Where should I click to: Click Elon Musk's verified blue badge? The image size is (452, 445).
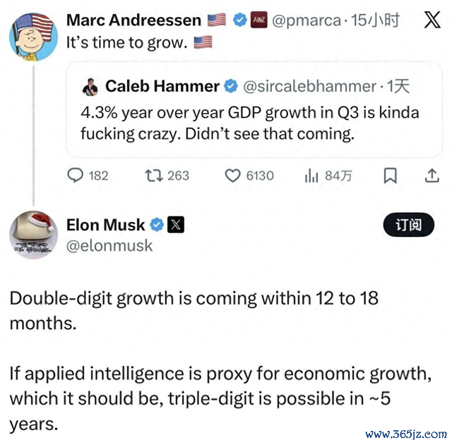157,225
